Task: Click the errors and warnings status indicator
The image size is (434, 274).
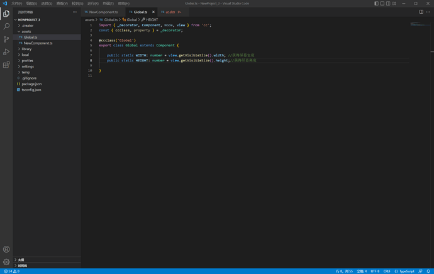Action: pos(11,271)
